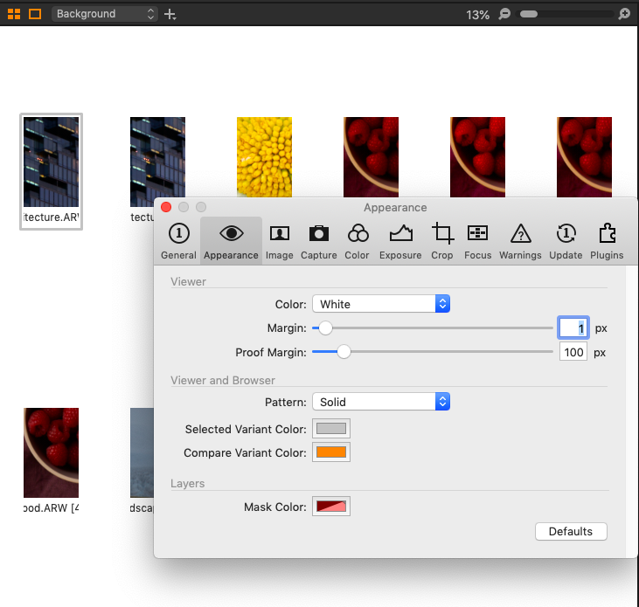Click the Margin slider handle
Viewport: 639px width, 607px height.
325,328
